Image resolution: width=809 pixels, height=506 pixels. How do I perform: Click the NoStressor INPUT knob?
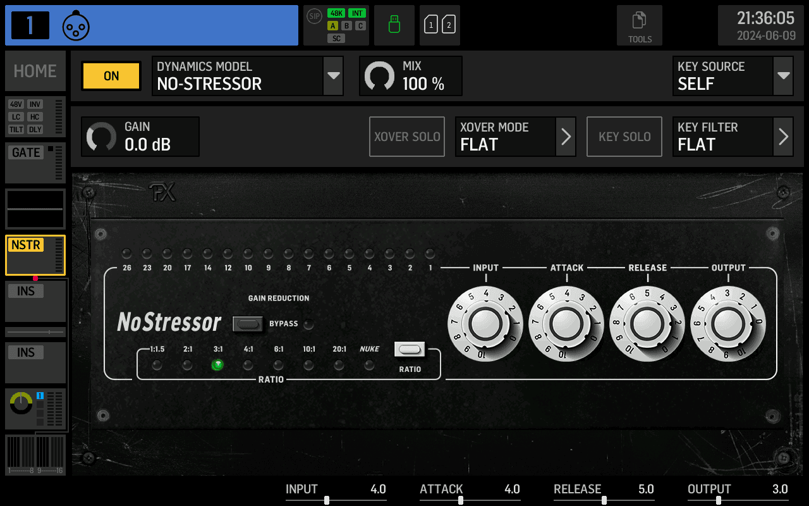485,324
